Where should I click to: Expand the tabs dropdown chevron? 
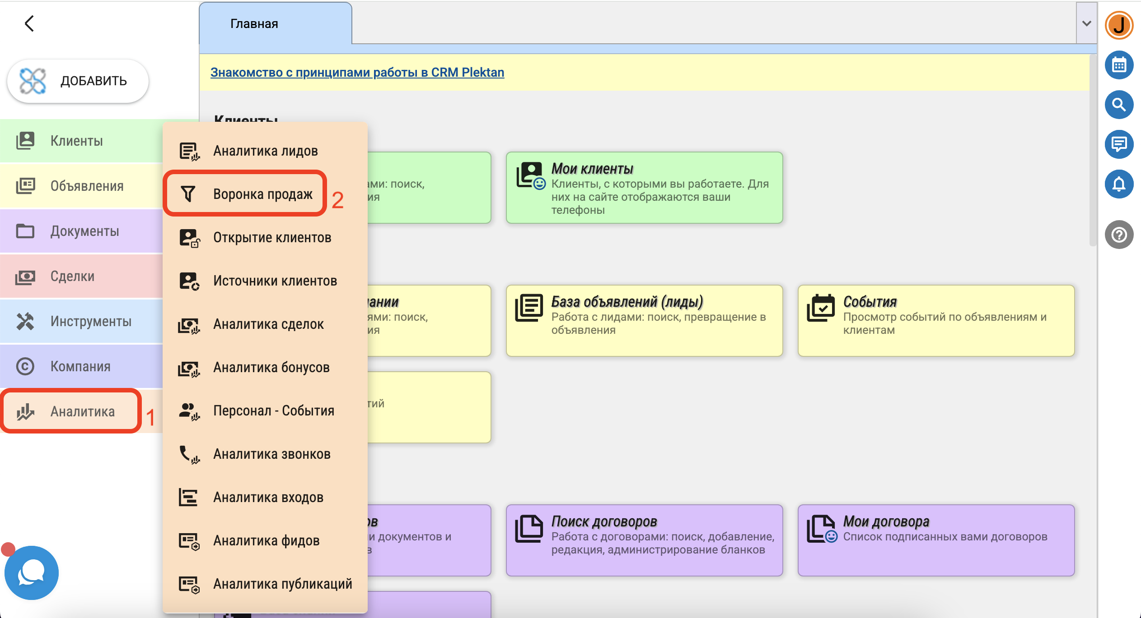pos(1086,23)
